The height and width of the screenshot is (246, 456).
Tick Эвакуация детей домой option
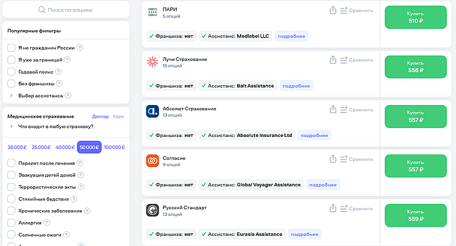(x=11, y=175)
